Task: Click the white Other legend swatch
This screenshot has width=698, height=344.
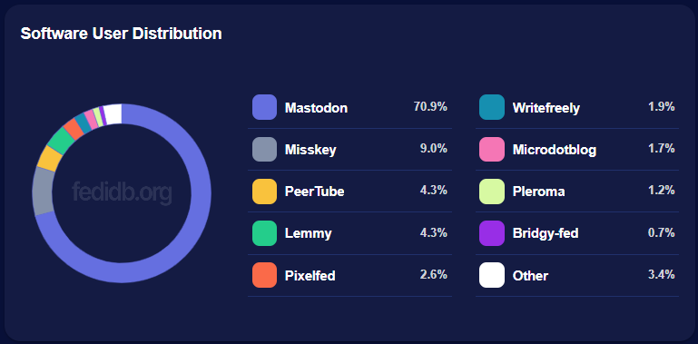Action: pyautogui.click(x=492, y=275)
